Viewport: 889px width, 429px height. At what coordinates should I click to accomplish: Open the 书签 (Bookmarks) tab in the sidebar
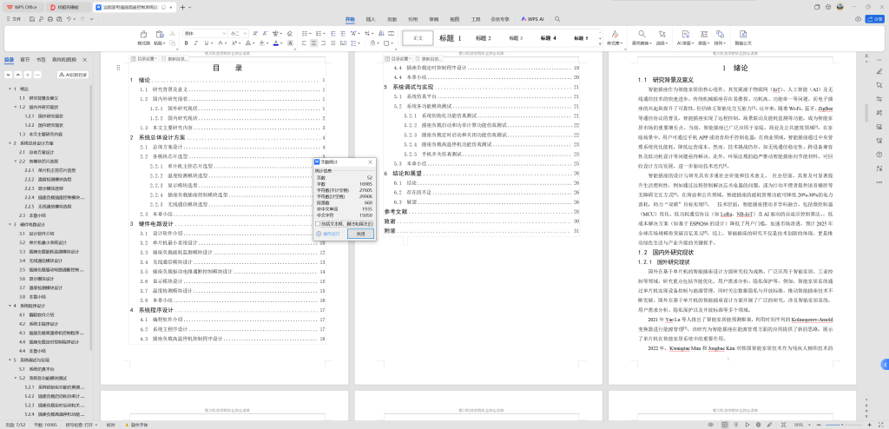[x=41, y=60]
